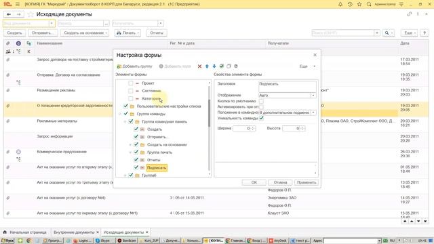The width and height of the screenshot is (434, 244).
Task: Click the uncheck-all square icon in dialog toolbar
Action: (229, 66)
